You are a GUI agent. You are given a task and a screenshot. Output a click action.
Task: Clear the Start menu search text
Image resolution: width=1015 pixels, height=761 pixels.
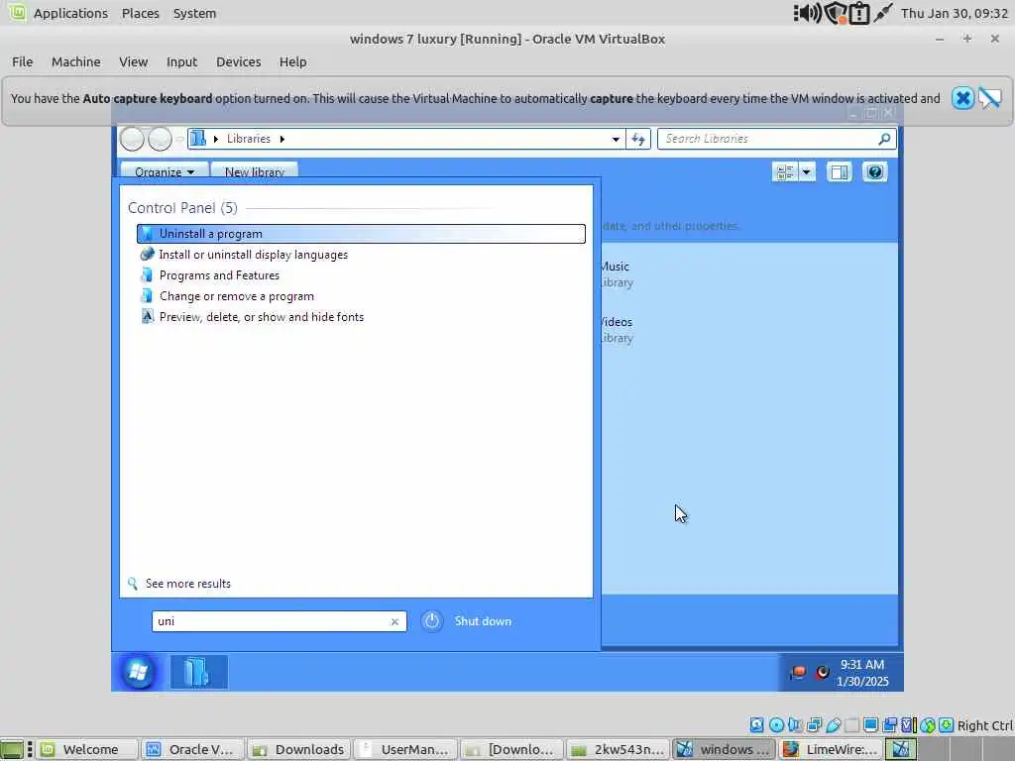point(395,621)
